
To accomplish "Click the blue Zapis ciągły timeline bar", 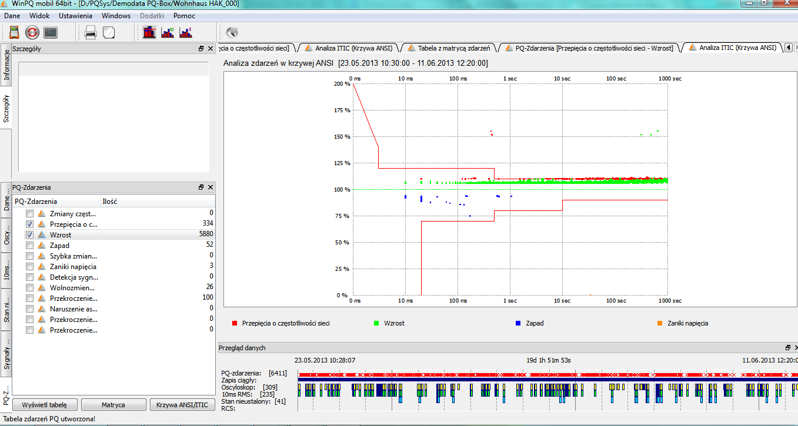I will 547,380.
